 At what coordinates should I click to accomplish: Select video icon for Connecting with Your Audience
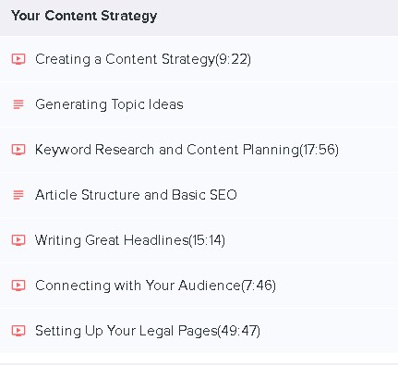[18, 286]
